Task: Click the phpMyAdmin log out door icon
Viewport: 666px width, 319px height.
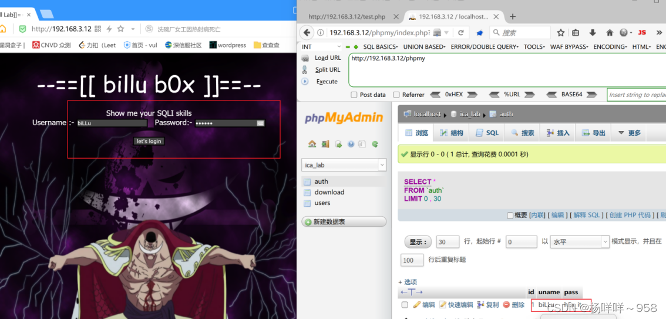Action: 325,144
